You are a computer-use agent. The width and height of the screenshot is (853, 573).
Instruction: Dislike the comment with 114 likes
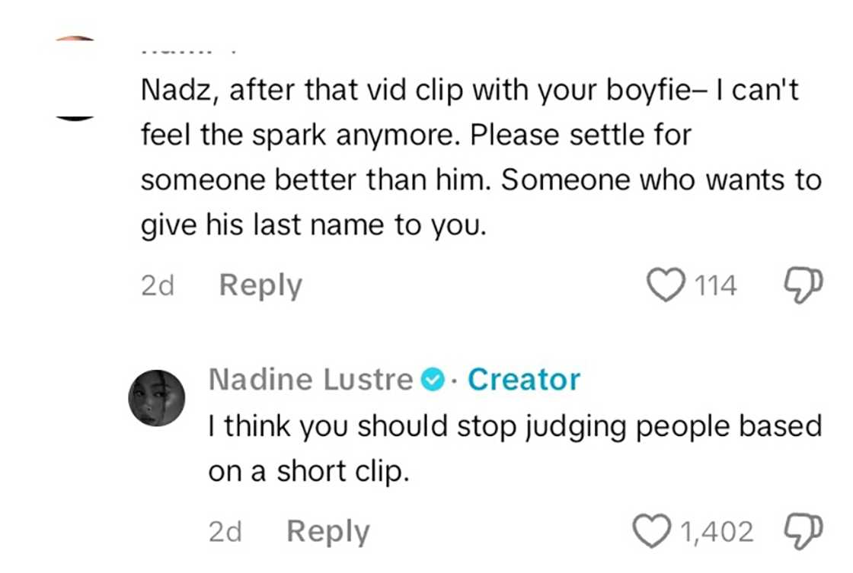tap(802, 285)
